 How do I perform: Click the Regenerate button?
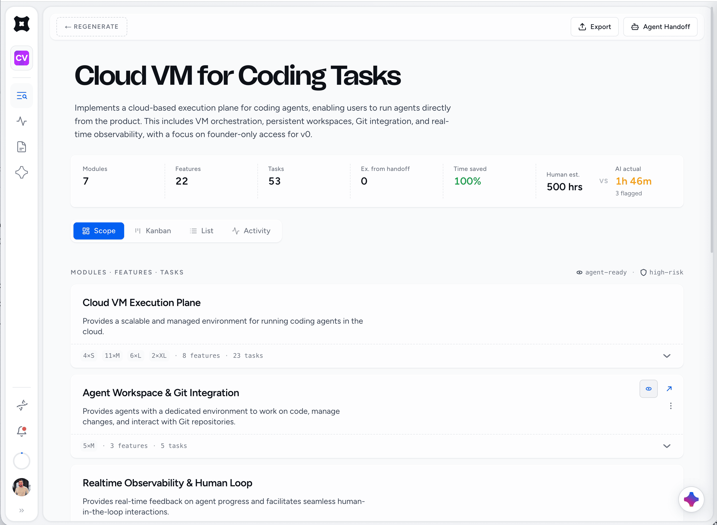pos(92,27)
